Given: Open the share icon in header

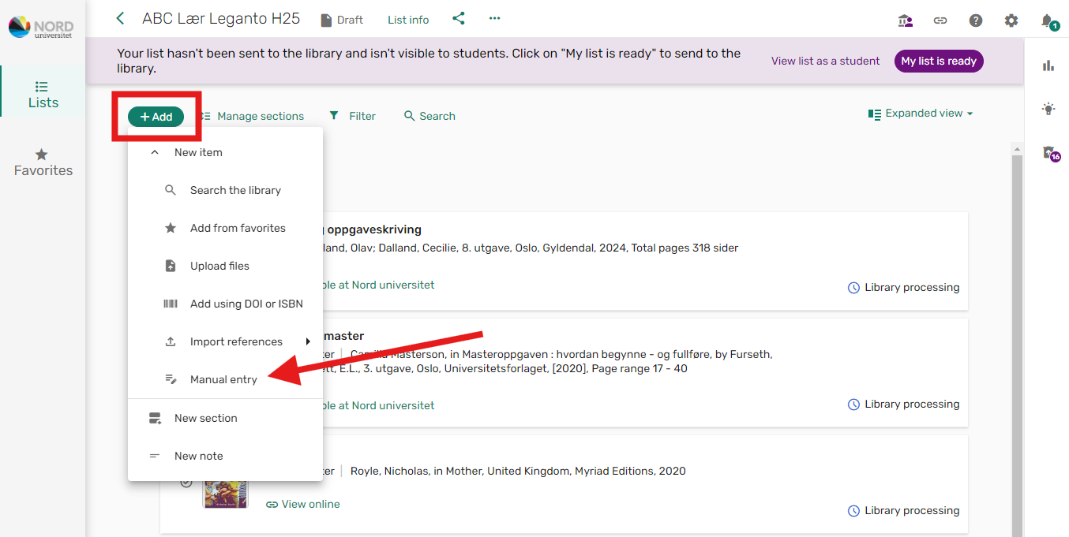Looking at the screenshot, I should coord(459,18).
